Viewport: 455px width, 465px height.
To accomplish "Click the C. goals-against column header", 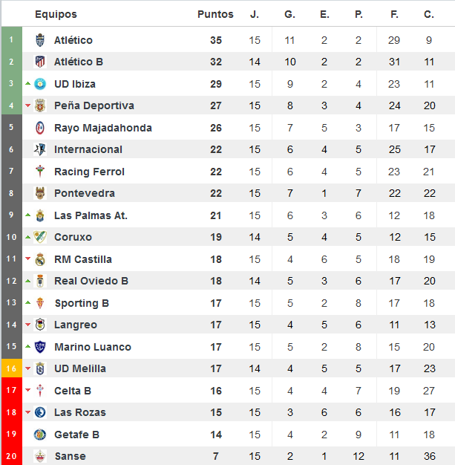I will [429, 14].
